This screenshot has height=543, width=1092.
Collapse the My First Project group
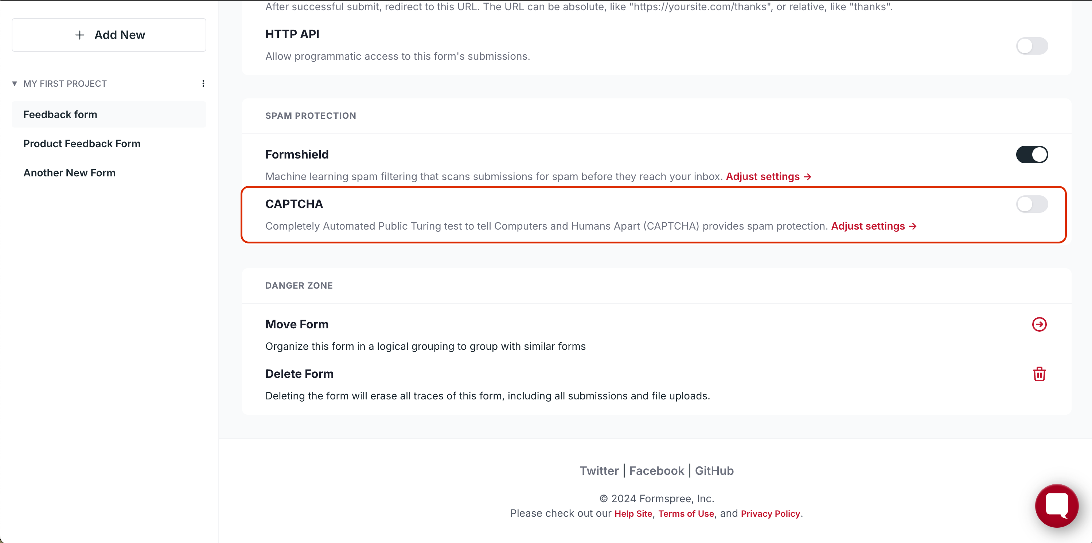click(15, 83)
